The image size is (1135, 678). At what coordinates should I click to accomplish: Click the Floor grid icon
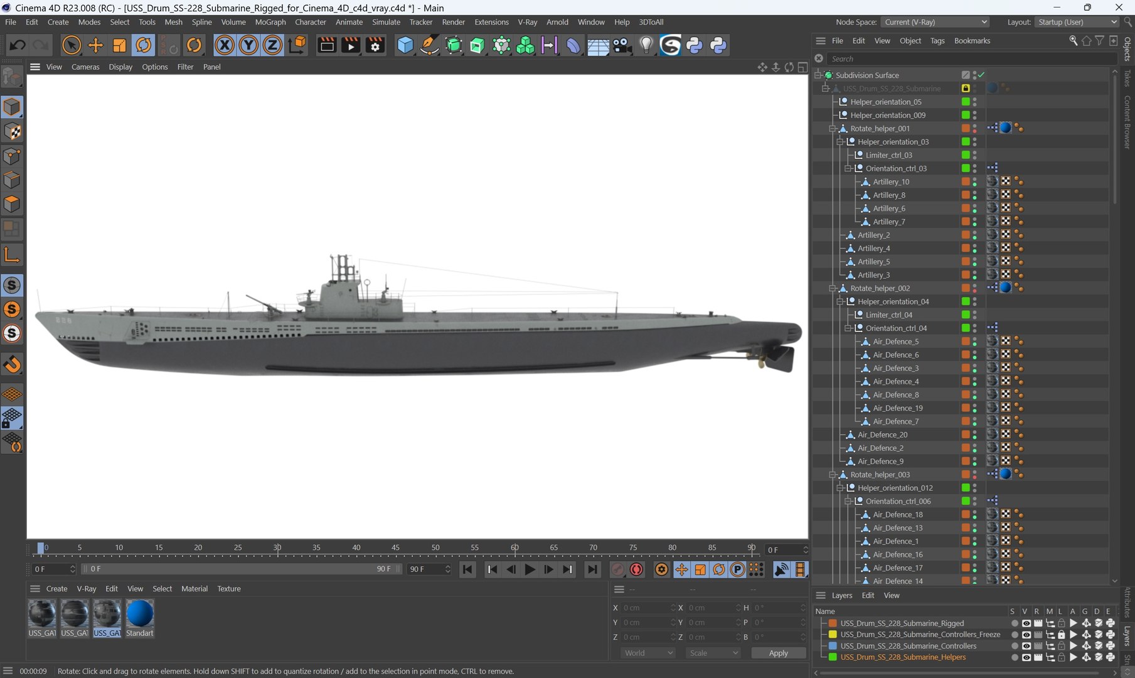click(x=598, y=45)
